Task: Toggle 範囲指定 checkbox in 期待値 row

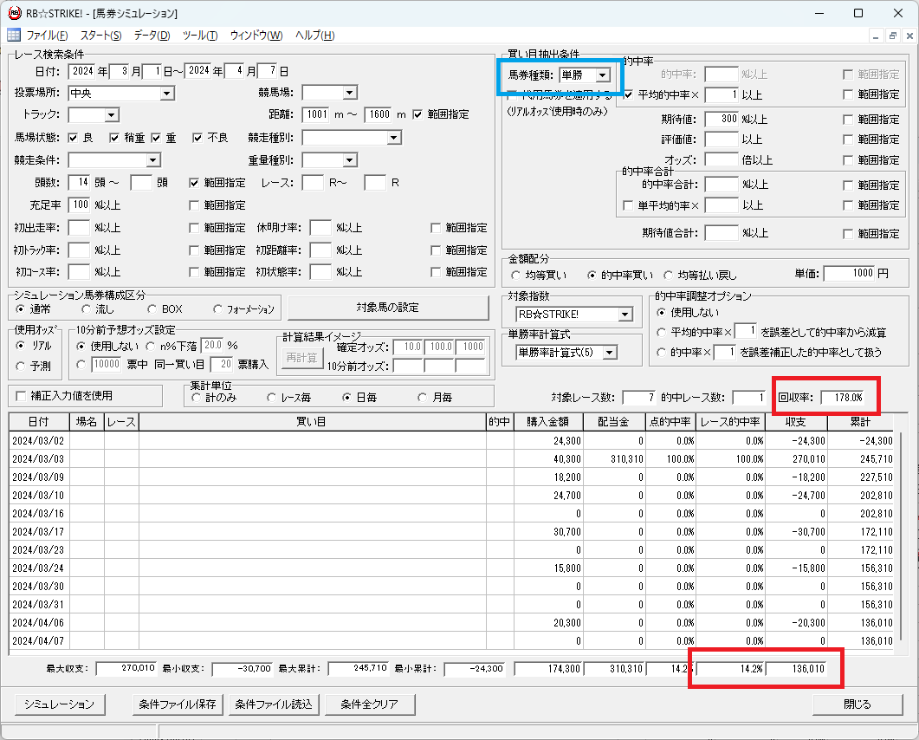Action: [848, 120]
